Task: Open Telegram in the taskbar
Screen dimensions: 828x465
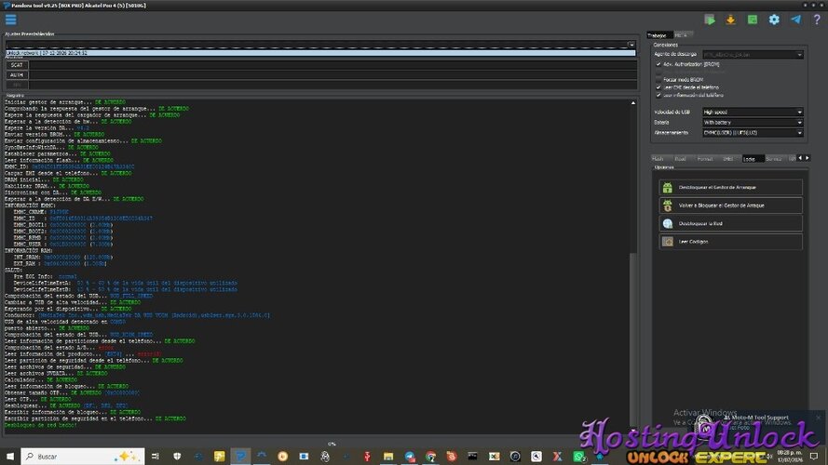Action: (x=410, y=456)
